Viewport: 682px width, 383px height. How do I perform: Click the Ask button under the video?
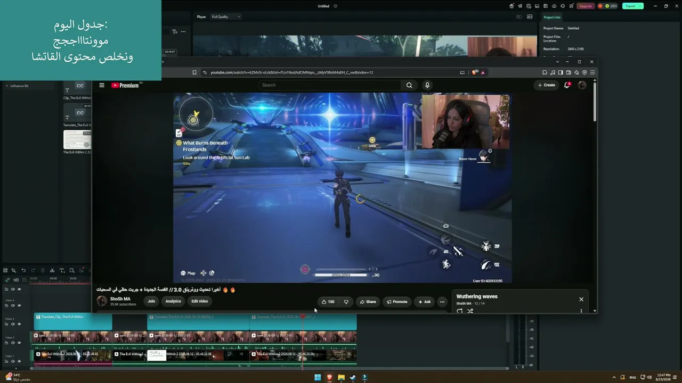[x=425, y=302]
